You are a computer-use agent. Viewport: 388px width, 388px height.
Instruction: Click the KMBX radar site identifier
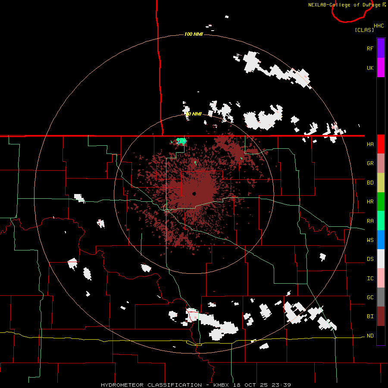tap(222, 385)
